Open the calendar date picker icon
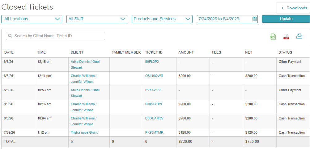The height and width of the screenshot is (149, 310). click(254, 19)
